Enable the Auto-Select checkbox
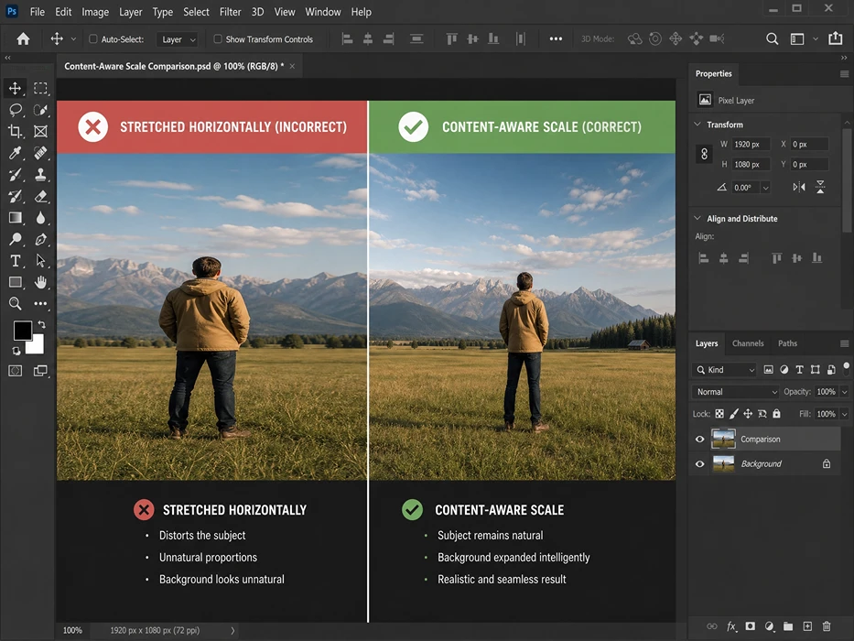 93,39
